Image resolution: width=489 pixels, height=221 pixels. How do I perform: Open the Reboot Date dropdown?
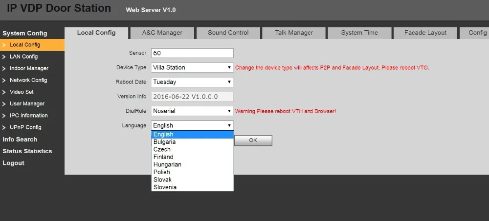192,82
